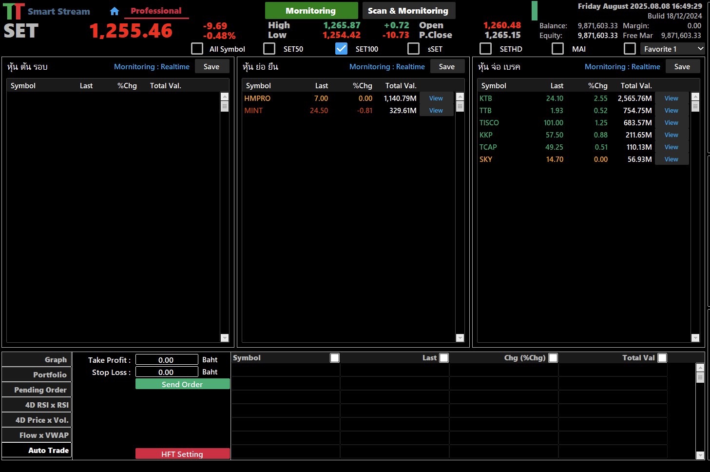
Task: View the HMPRO stock row
Action: (x=436, y=98)
